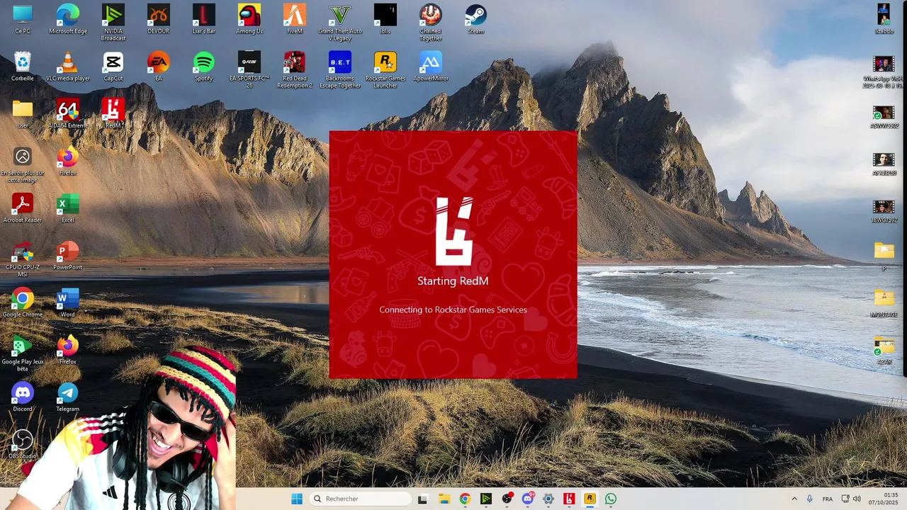Click En savoir plus sur cette image

pos(23,165)
